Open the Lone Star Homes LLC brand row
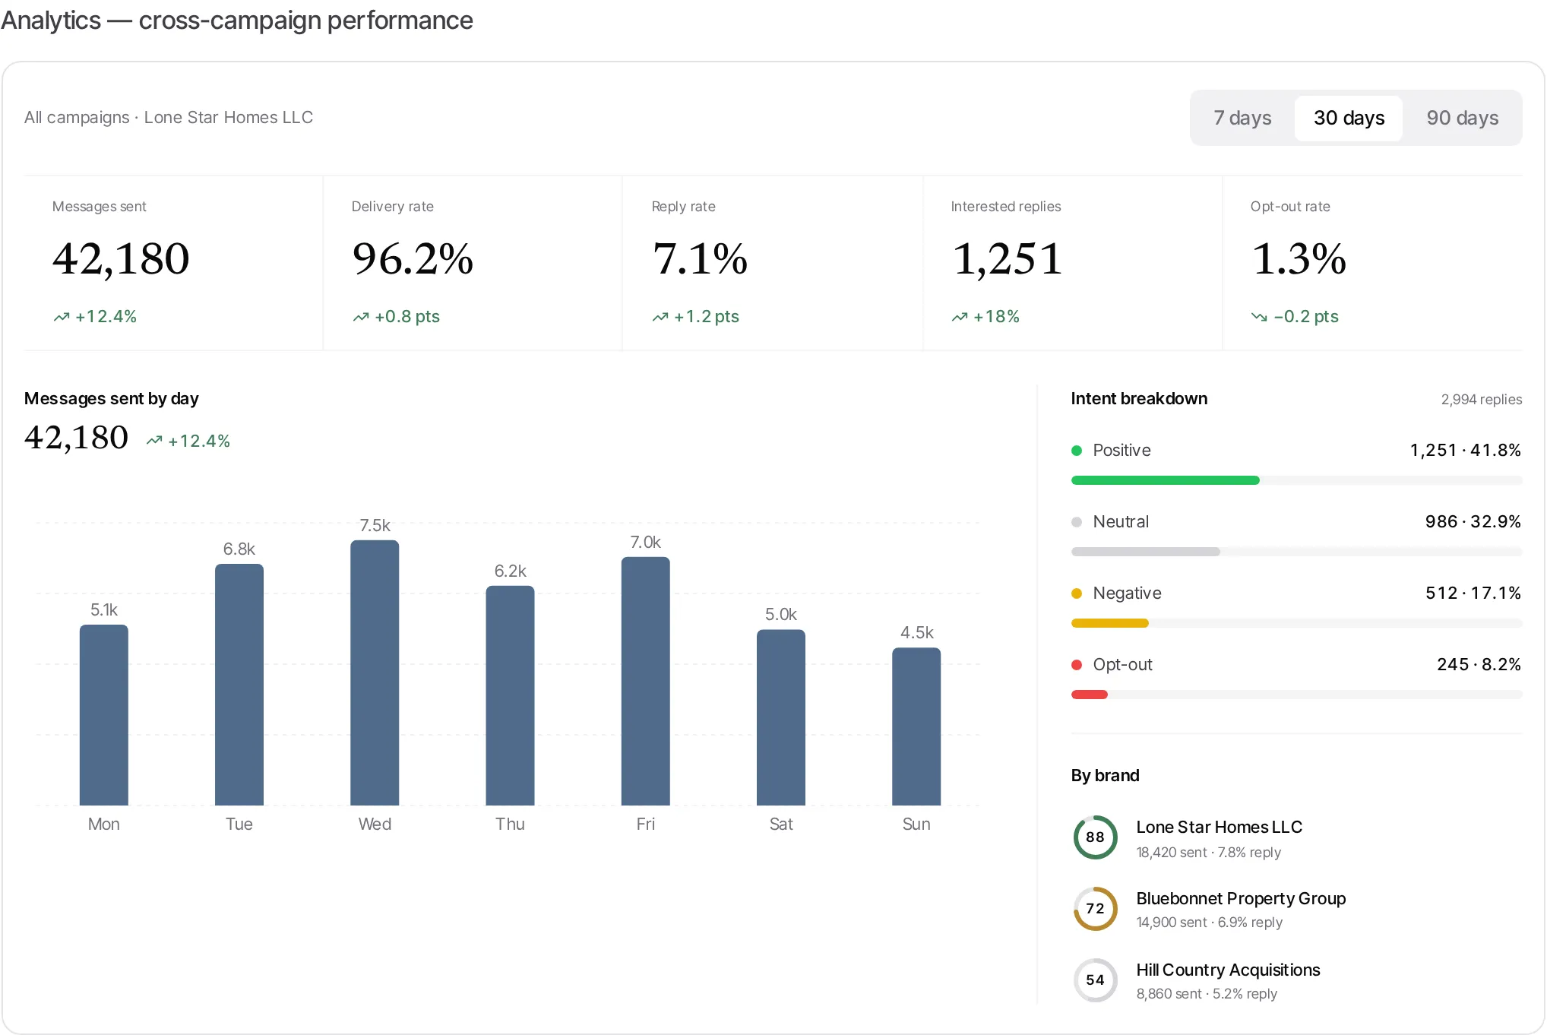 point(1296,837)
